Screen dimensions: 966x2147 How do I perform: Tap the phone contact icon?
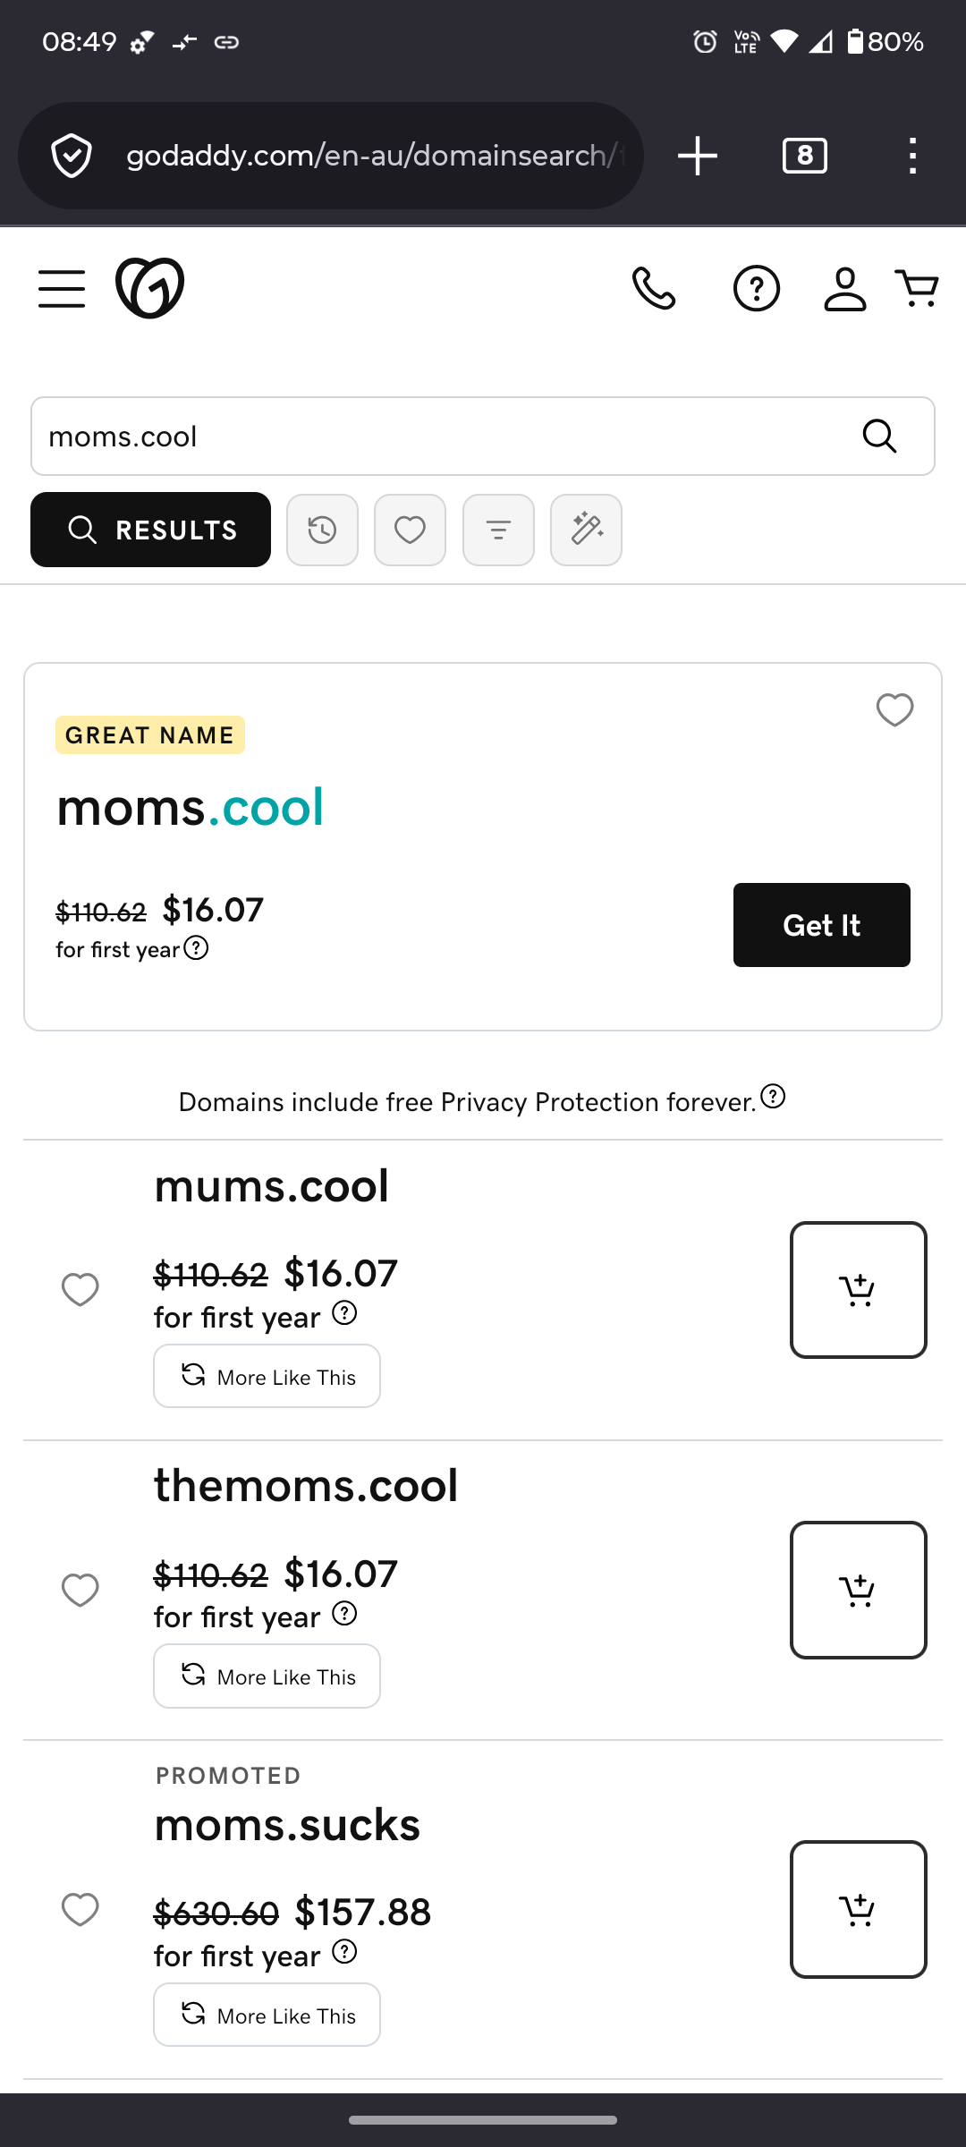coord(654,289)
